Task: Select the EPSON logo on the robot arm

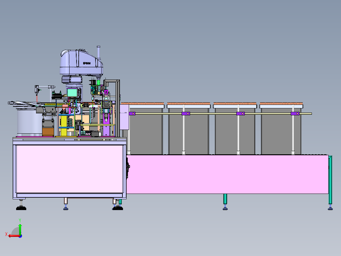Action: coord(87,63)
